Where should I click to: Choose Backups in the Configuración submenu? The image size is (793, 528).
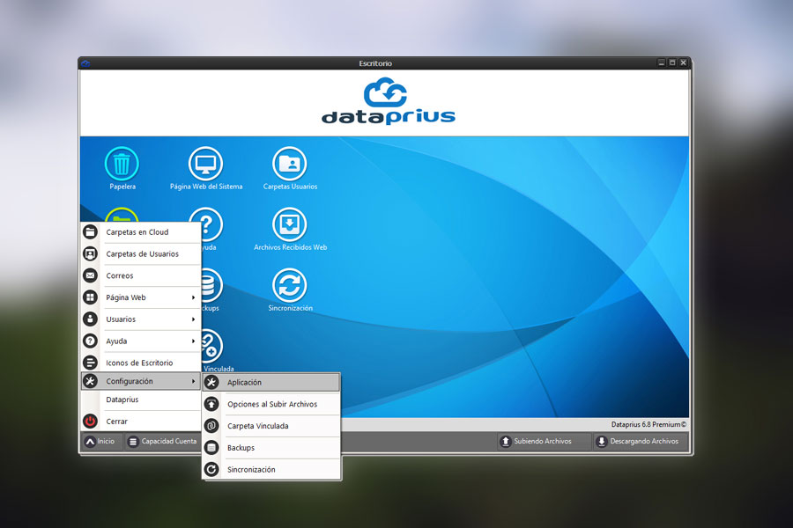(271, 448)
